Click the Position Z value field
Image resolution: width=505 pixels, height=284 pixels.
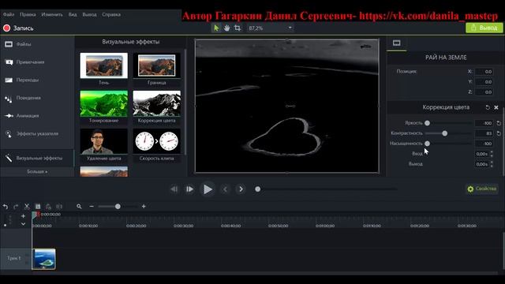coord(484,92)
